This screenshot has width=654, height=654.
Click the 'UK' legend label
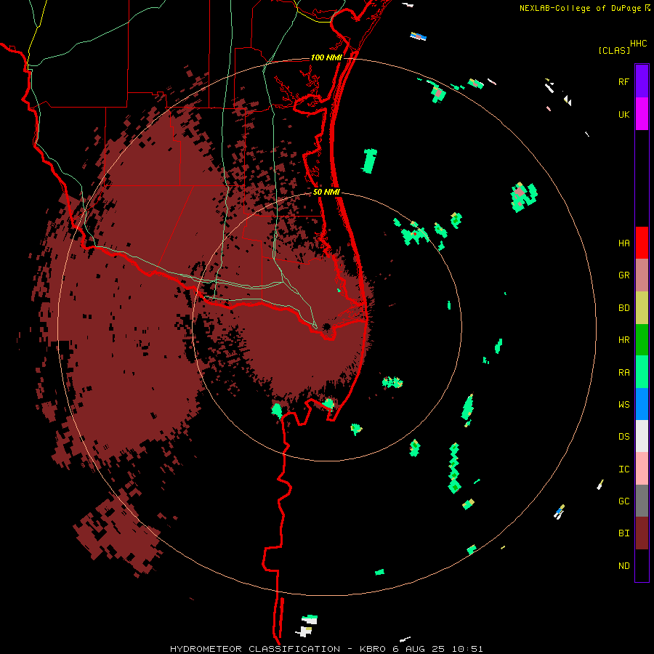(x=623, y=115)
